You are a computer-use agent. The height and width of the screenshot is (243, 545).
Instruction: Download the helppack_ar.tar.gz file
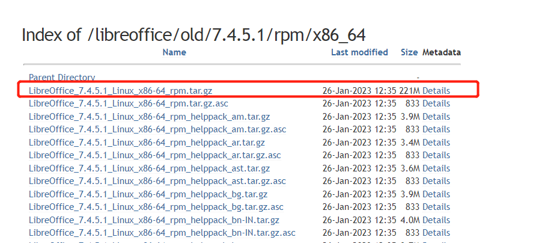tap(147, 143)
